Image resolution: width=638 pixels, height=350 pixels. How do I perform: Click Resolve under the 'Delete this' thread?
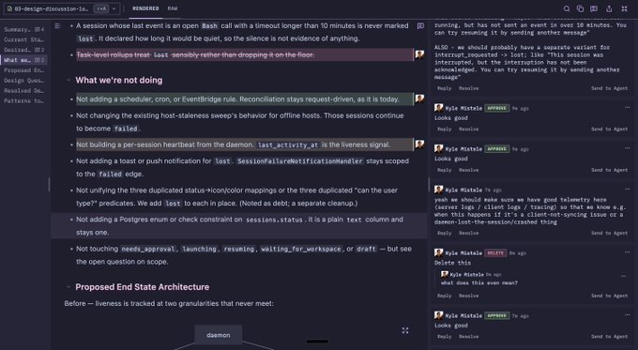pyautogui.click(x=469, y=296)
